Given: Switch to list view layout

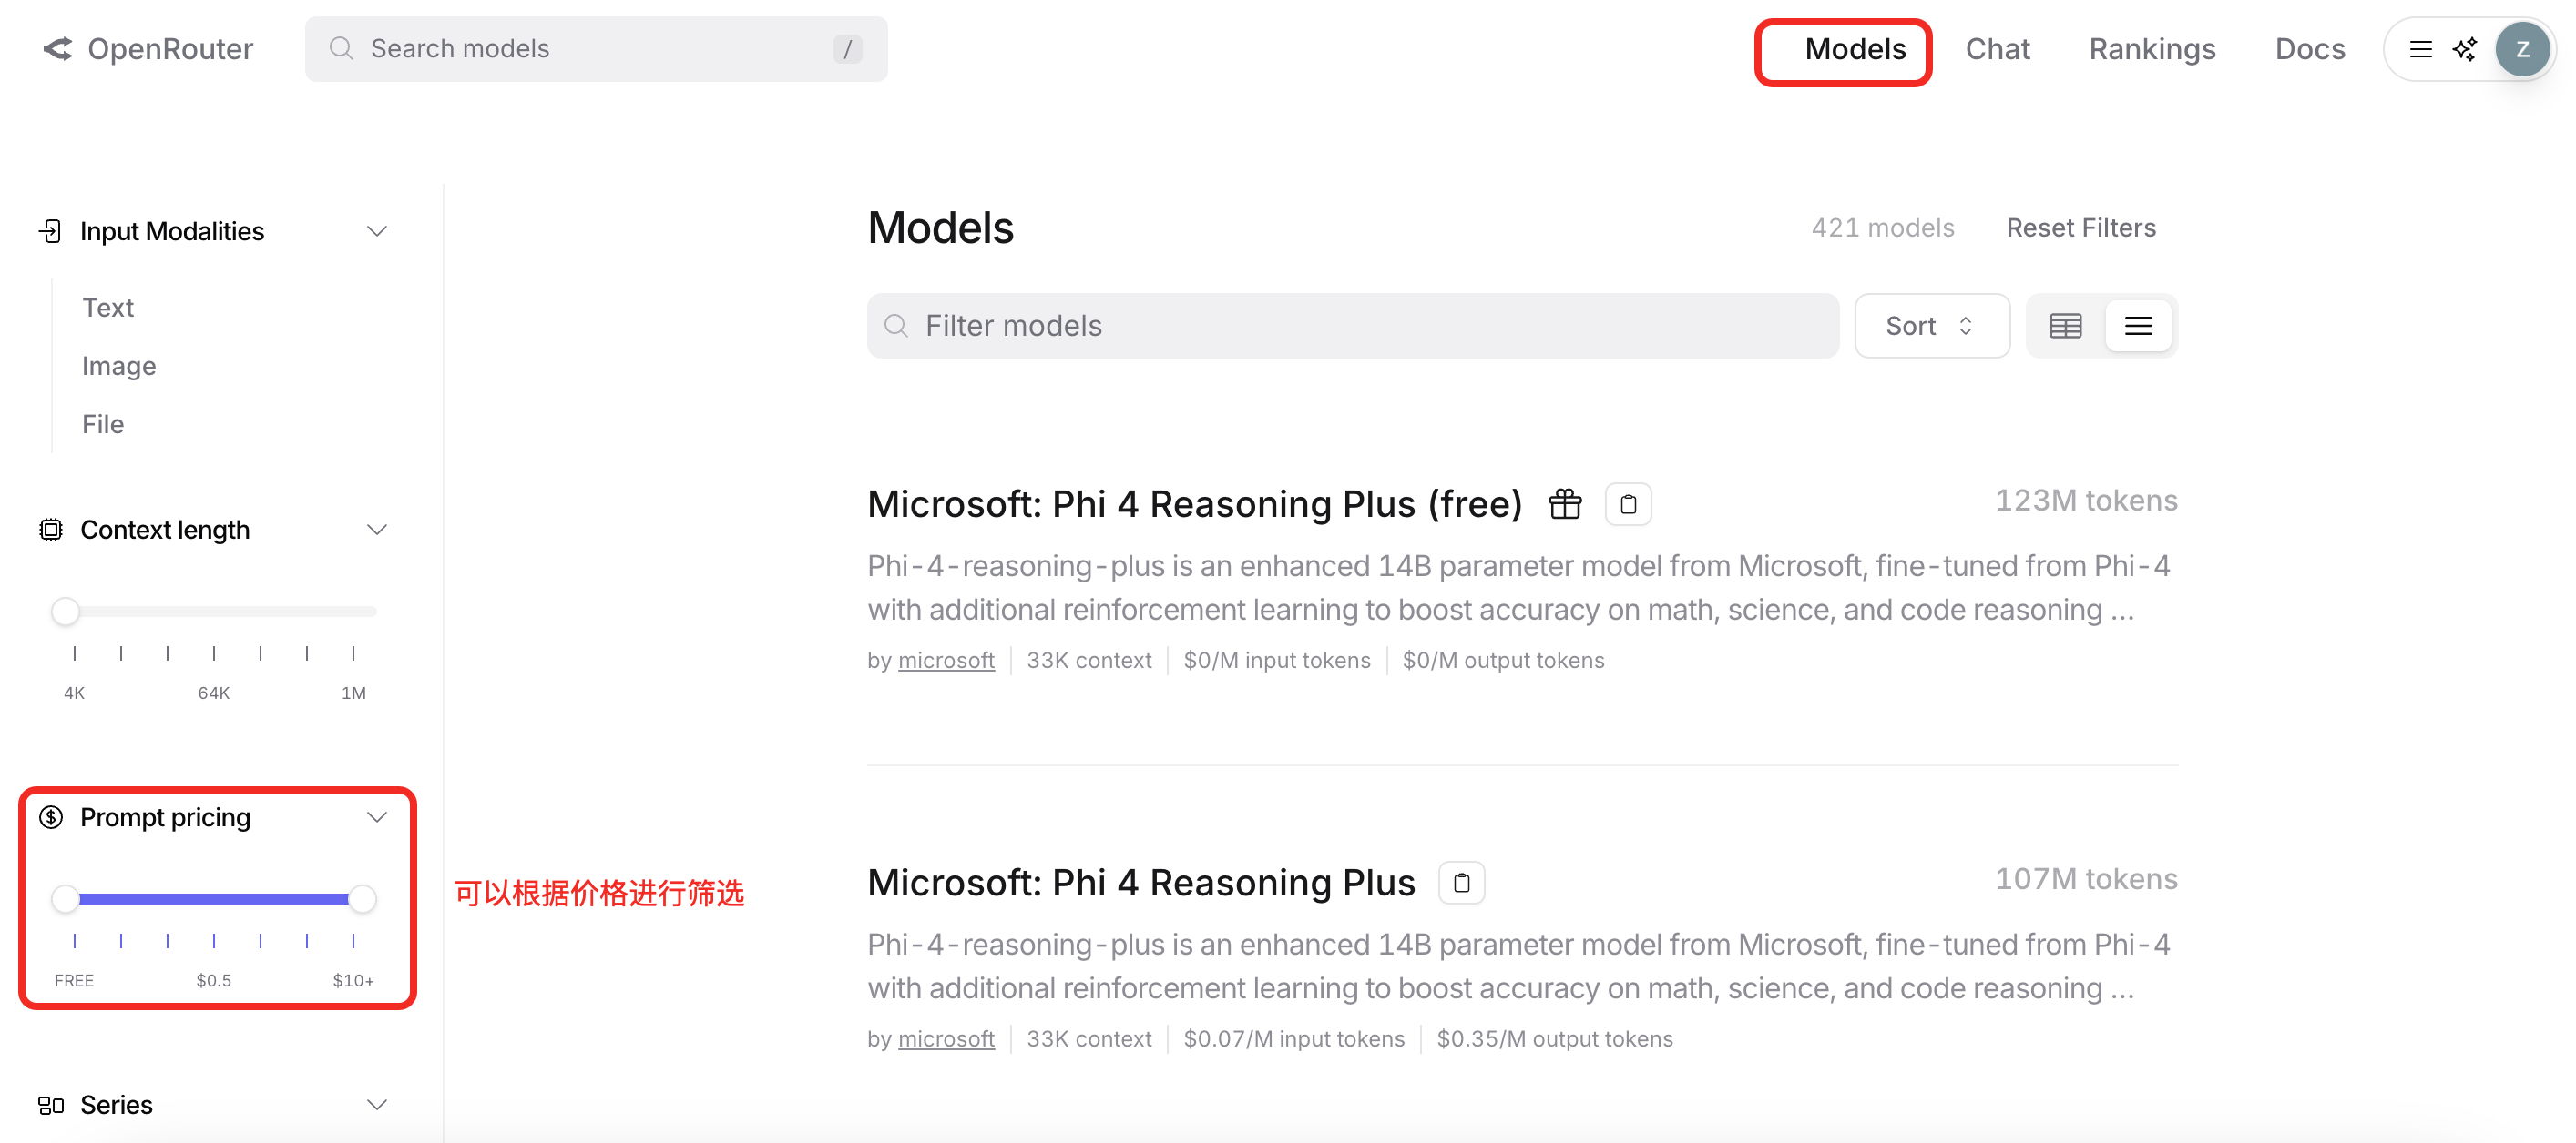Looking at the screenshot, I should [x=2138, y=326].
